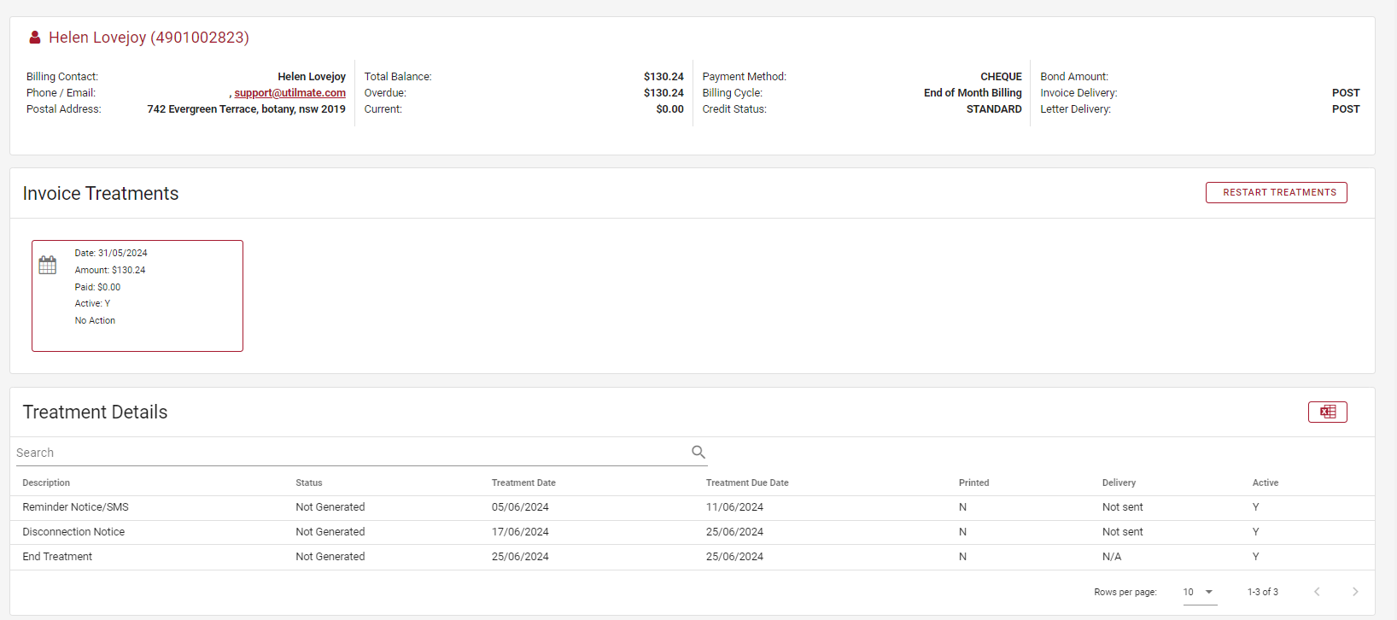The width and height of the screenshot is (1397, 620).
Task: Sort by Delivery column header
Action: pyautogui.click(x=1119, y=483)
